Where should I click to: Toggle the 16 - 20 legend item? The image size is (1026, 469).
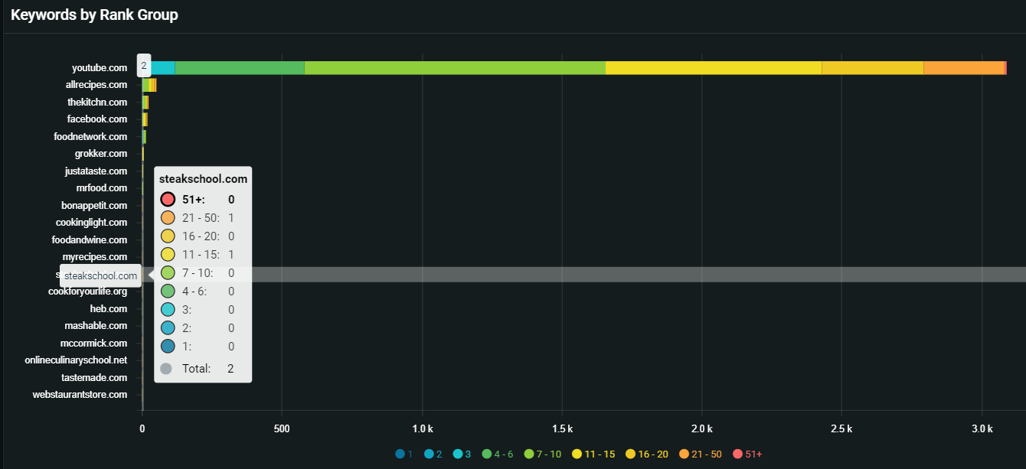click(647, 454)
